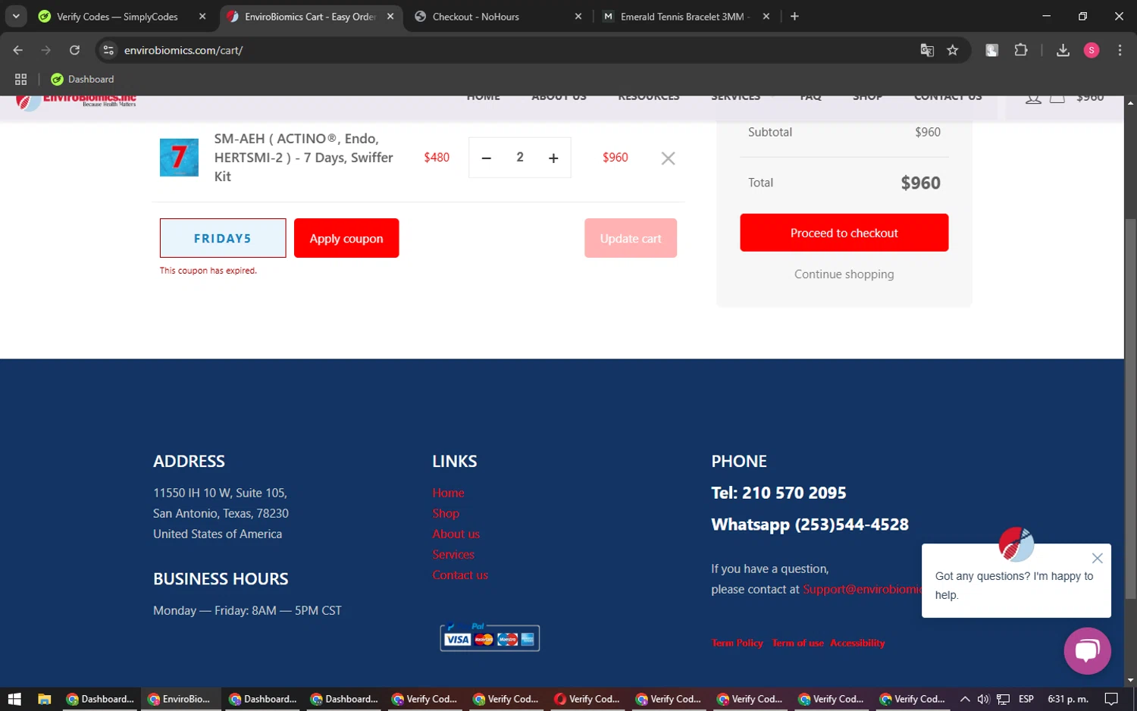Decrease SM-AEH kit quantity with minus button
This screenshot has height=711, width=1137.
487,158
